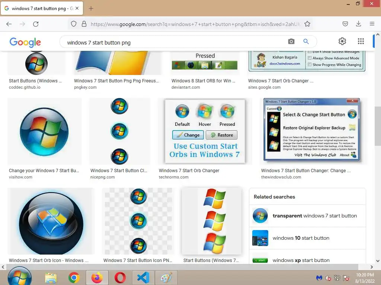Click the vertical page scrollbar thumb
The height and width of the screenshot is (285, 381).
(x=378, y=126)
